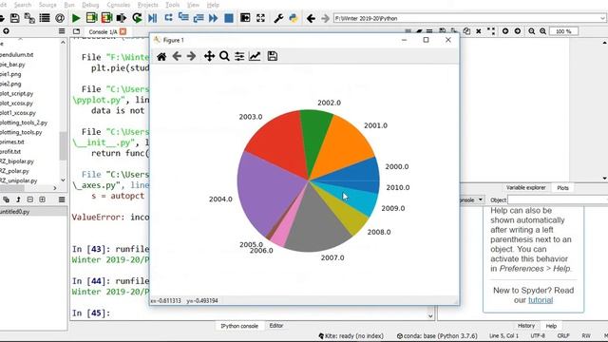608x342 pixels.
Task: Start debugging with the Debug file icon
Action: tap(152, 18)
